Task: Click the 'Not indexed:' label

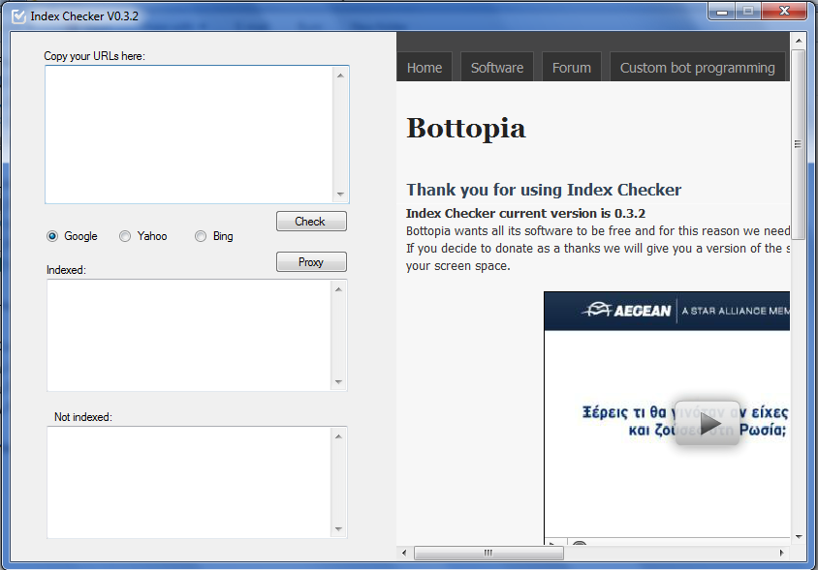Action: click(83, 417)
